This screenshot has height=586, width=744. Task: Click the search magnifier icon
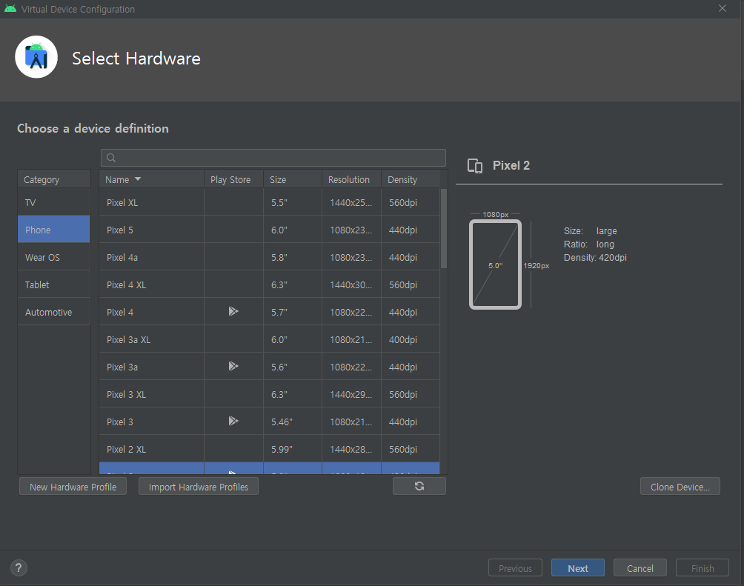coord(111,158)
